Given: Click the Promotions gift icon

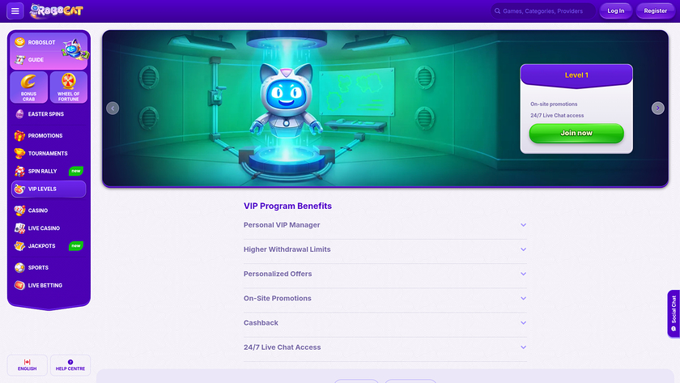Looking at the screenshot, I should point(19,136).
